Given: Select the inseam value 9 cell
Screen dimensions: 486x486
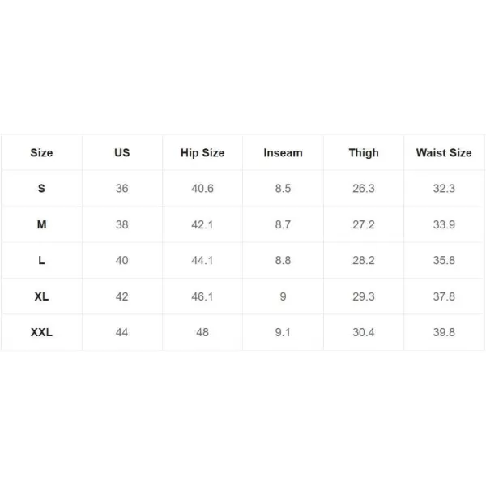Looking at the screenshot, I should [283, 296].
